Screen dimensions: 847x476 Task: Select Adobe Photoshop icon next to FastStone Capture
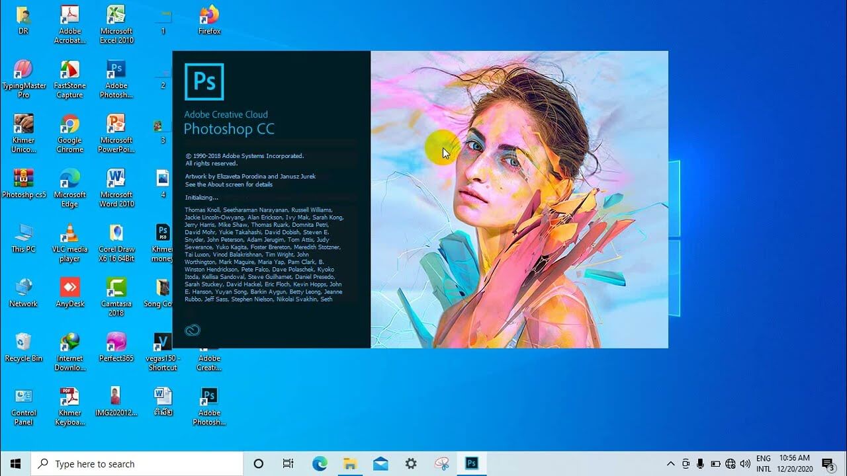(x=116, y=79)
